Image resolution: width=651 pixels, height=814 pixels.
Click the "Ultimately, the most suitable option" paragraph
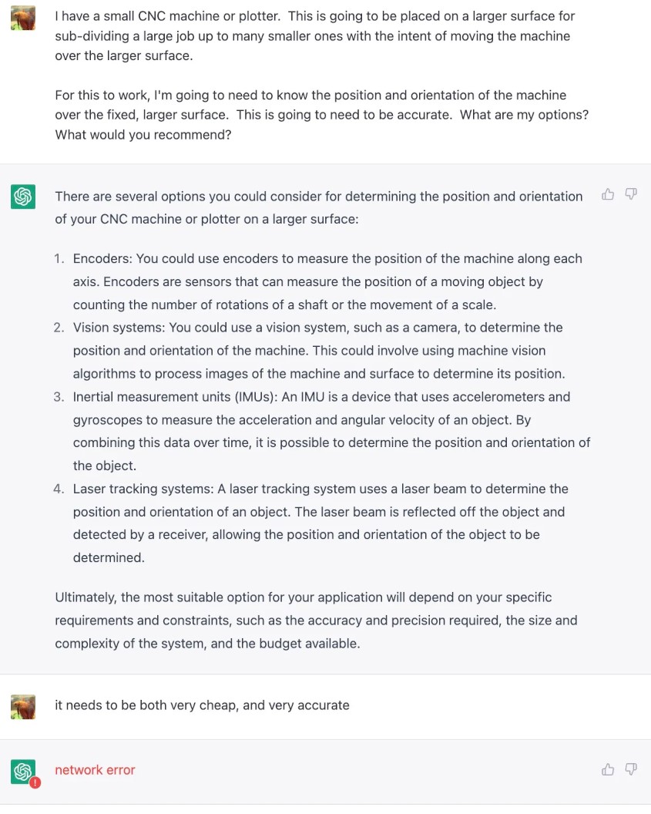pyautogui.click(x=316, y=620)
